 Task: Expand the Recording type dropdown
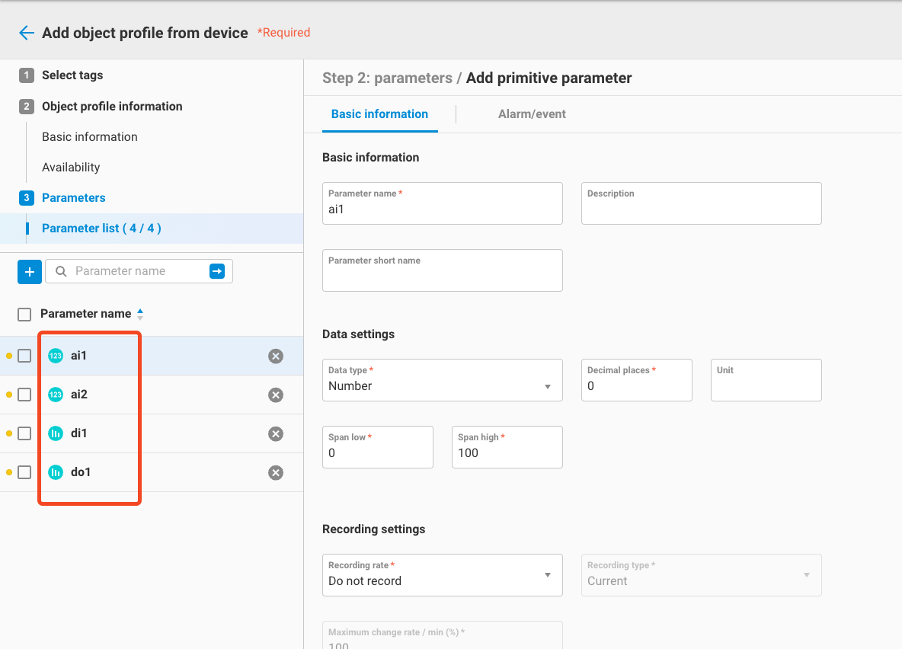[701, 575]
